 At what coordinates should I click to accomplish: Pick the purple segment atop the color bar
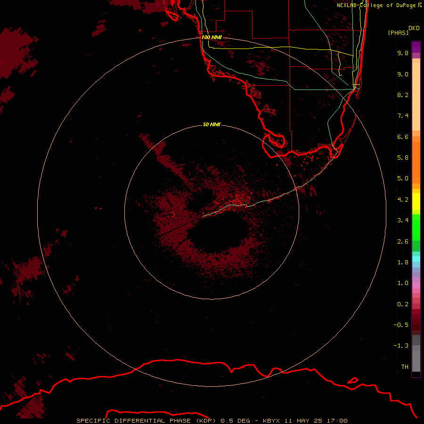pyautogui.click(x=416, y=47)
